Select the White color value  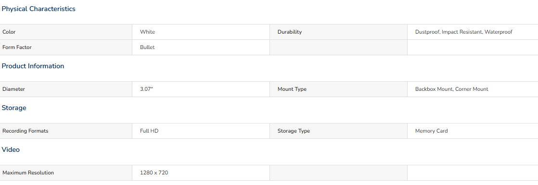coord(148,32)
